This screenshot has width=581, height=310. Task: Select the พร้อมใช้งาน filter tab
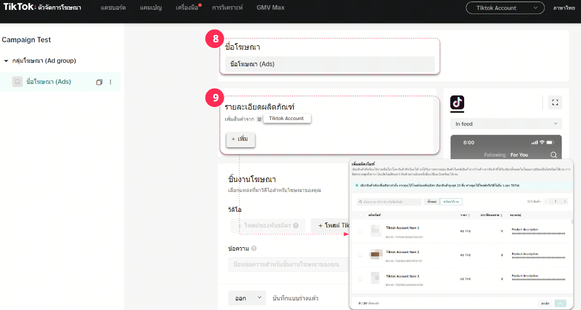pos(451,202)
